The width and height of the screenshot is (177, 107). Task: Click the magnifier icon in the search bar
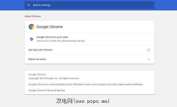click(29, 5)
